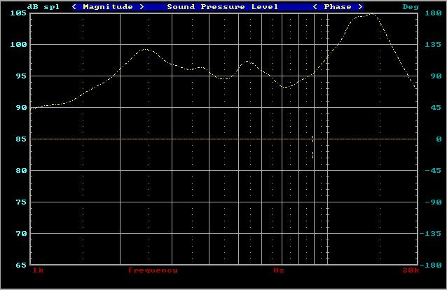Click the Sound Pressure Level title

[x=222, y=6]
